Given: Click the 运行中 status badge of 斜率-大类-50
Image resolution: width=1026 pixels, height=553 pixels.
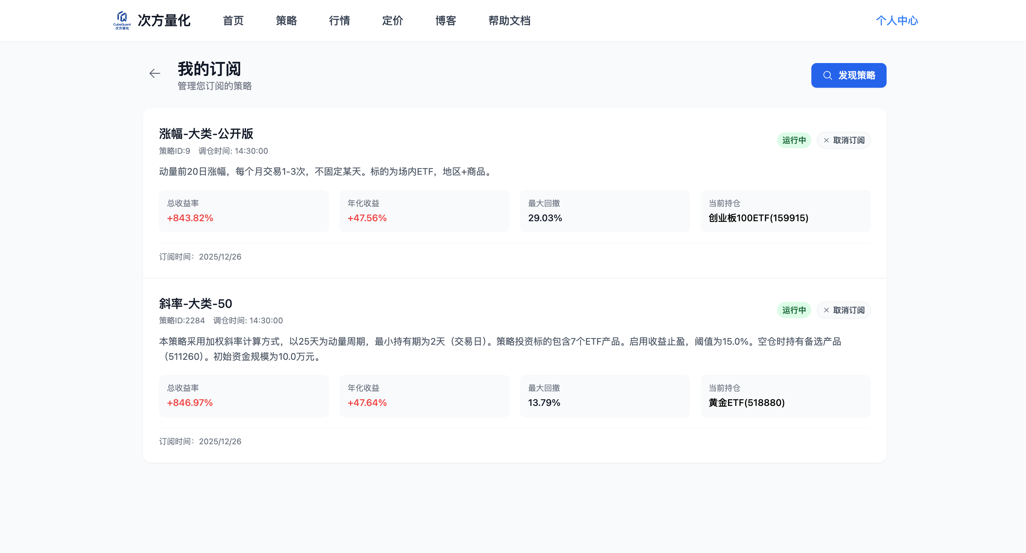Looking at the screenshot, I should tap(794, 310).
